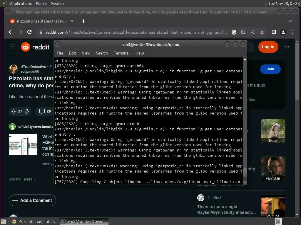Go to Reddit home via logo
This screenshot has height=225, width=301.
[35, 47]
